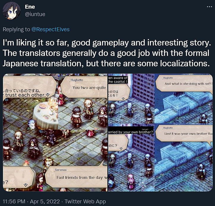The image size is (215, 206).
Task: Click the Apr 5, 2022 date
Action: pos(45,202)
